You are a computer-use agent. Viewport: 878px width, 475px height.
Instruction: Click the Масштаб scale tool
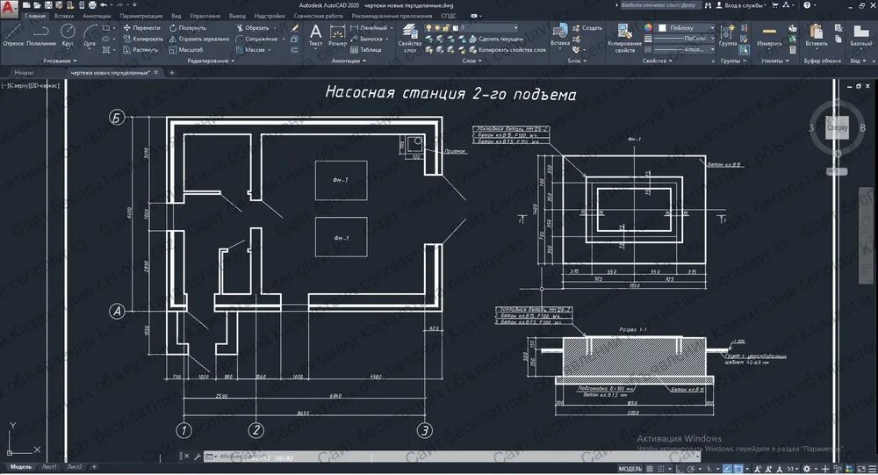[x=186, y=50]
